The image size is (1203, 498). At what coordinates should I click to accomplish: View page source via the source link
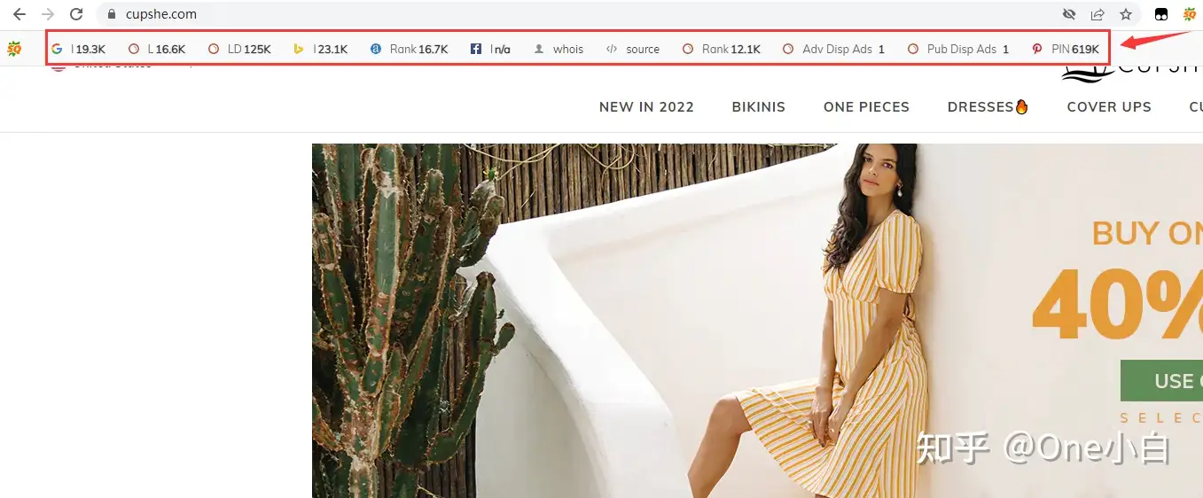pyautogui.click(x=633, y=50)
